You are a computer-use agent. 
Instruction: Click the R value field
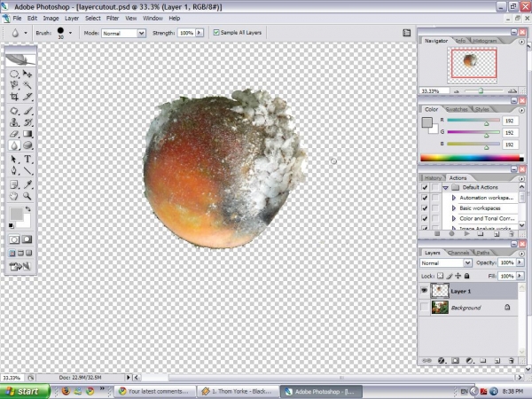(510, 121)
